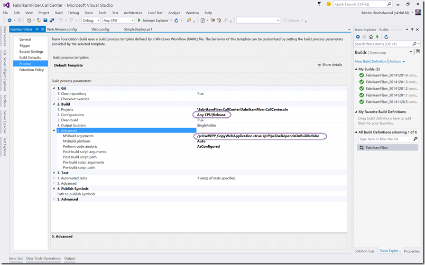Viewport: 425px width, 265px height.
Task: Click Type here to filter the list field
Action: click(x=385, y=139)
